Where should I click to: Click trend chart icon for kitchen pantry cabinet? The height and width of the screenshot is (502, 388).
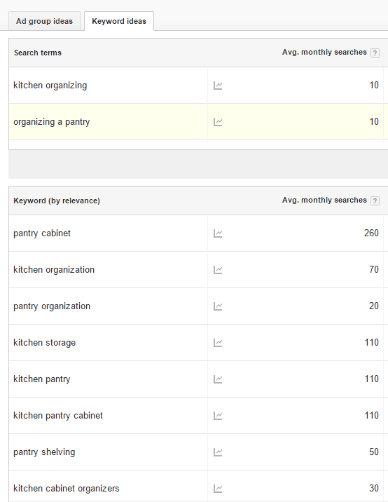coord(218,416)
